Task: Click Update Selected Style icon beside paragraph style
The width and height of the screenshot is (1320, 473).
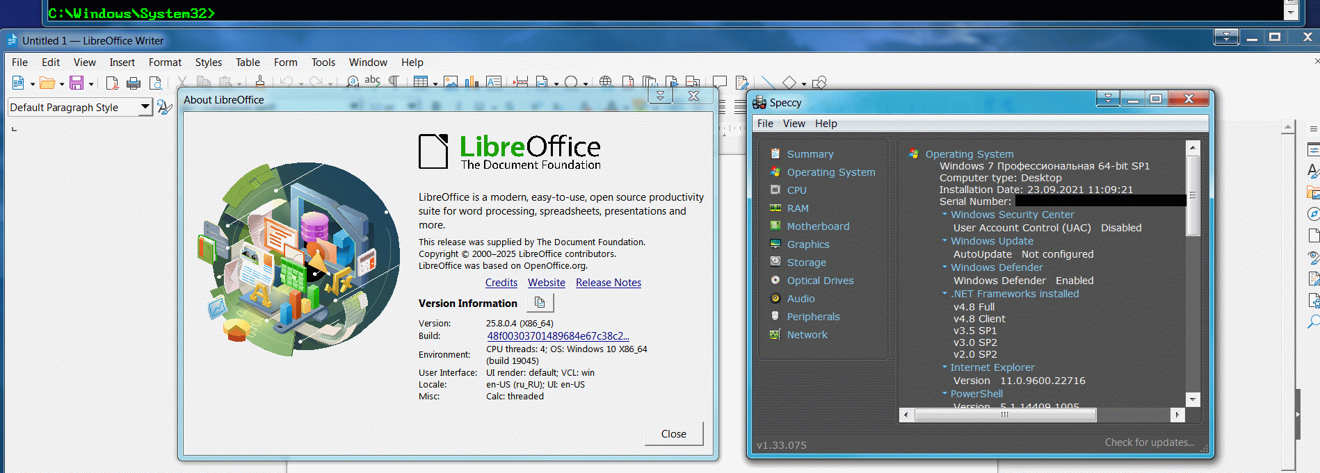Action: [164, 107]
